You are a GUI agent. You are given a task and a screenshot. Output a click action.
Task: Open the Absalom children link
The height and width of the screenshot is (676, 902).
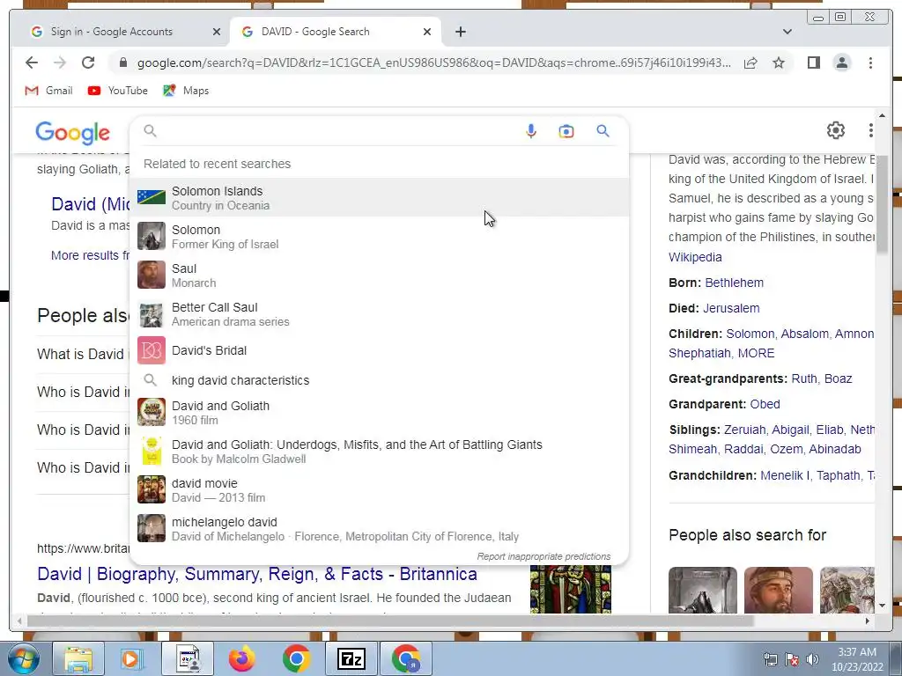[x=804, y=334]
